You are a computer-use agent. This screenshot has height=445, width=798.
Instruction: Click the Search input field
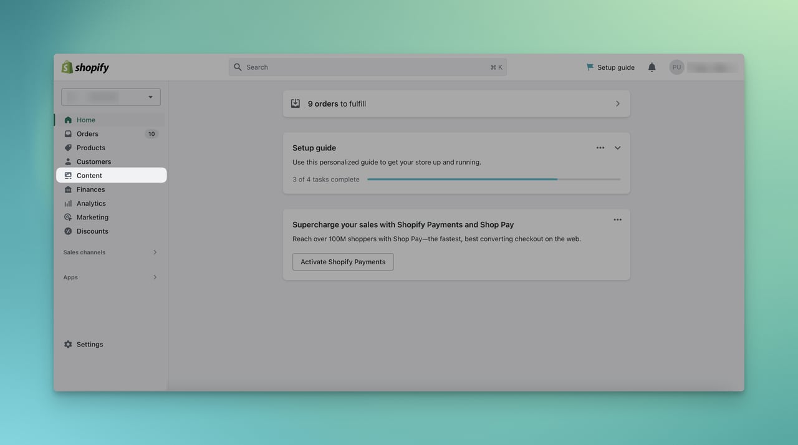(368, 67)
